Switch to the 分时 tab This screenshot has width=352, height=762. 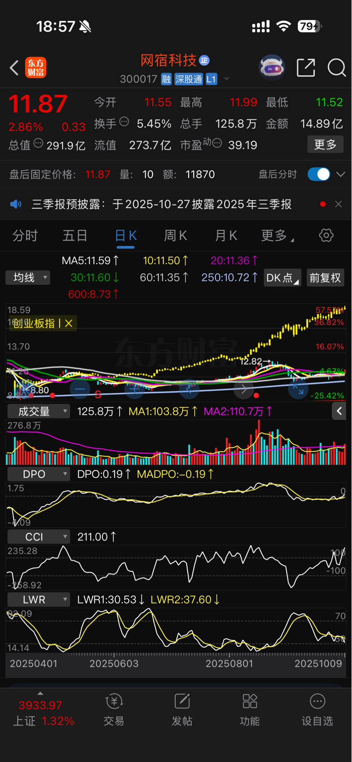(x=25, y=236)
